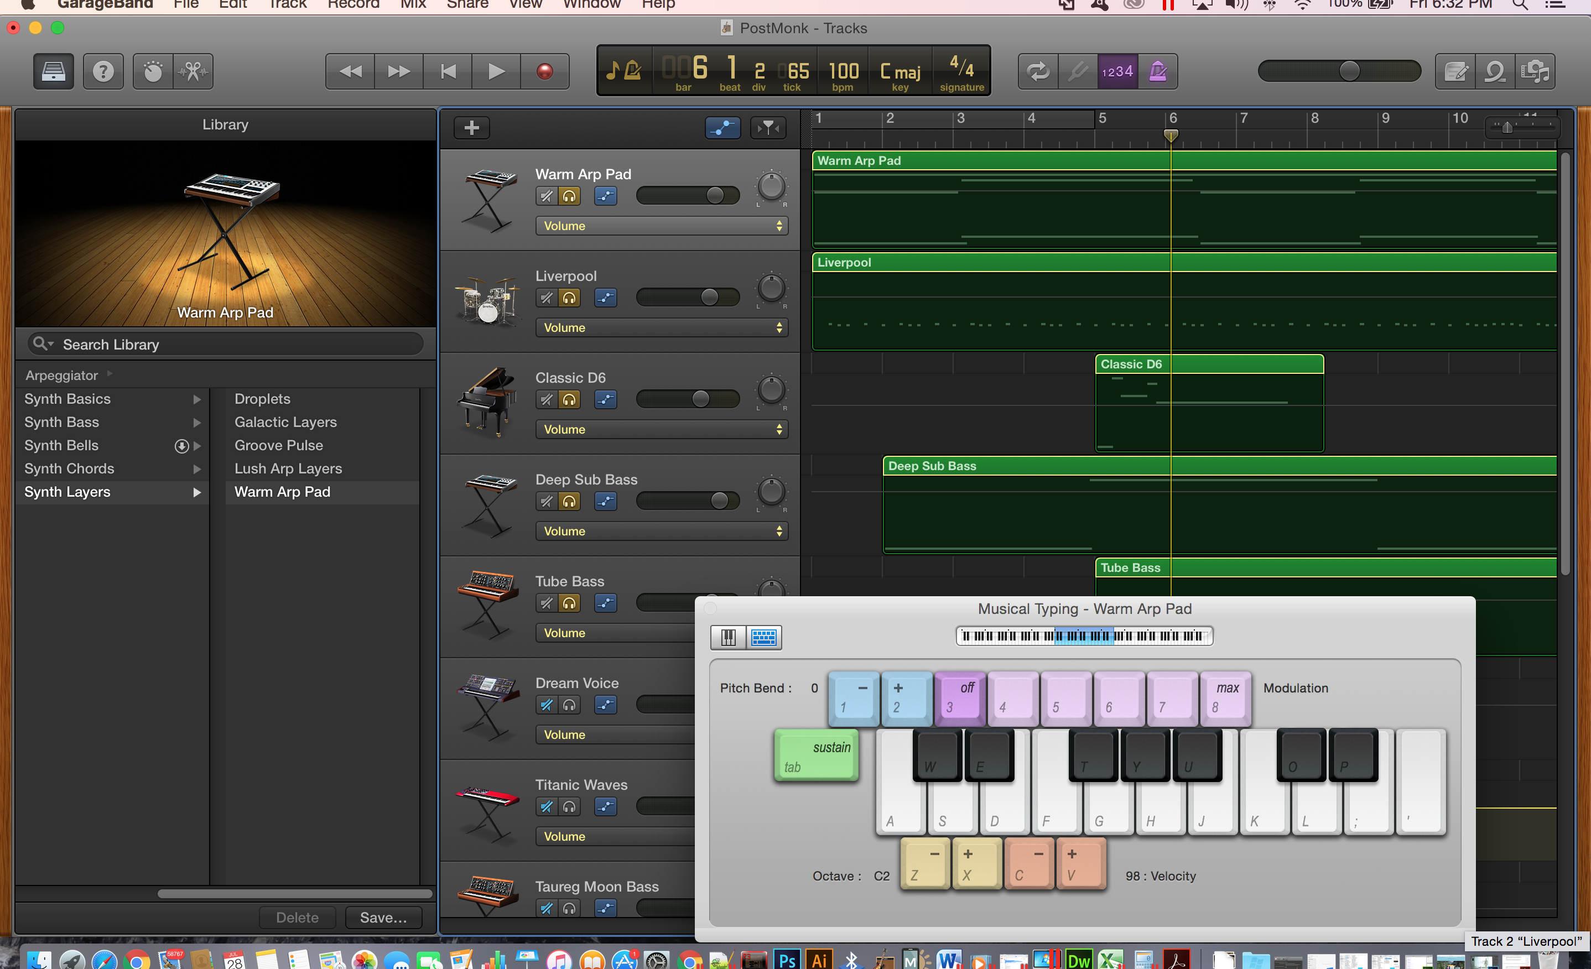Toggle the metronome on
The width and height of the screenshot is (1591, 969).
[x=1157, y=71]
